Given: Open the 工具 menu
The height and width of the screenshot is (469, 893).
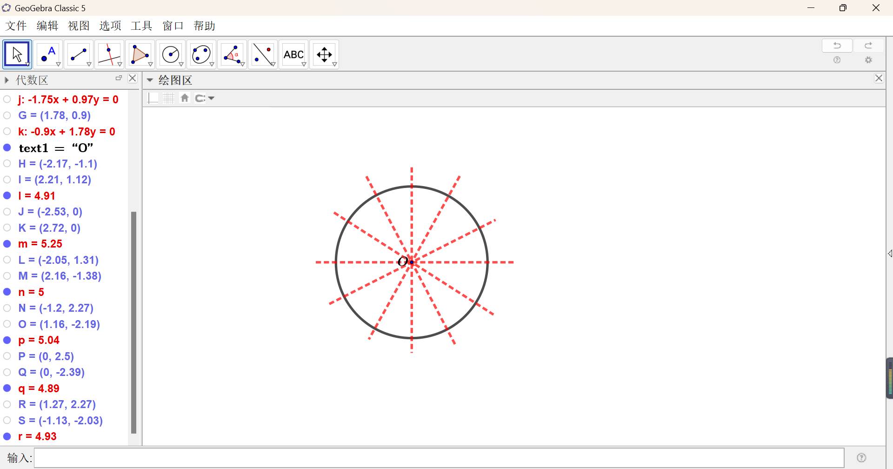Looking at the screenshot, I should tap(141, 26).
